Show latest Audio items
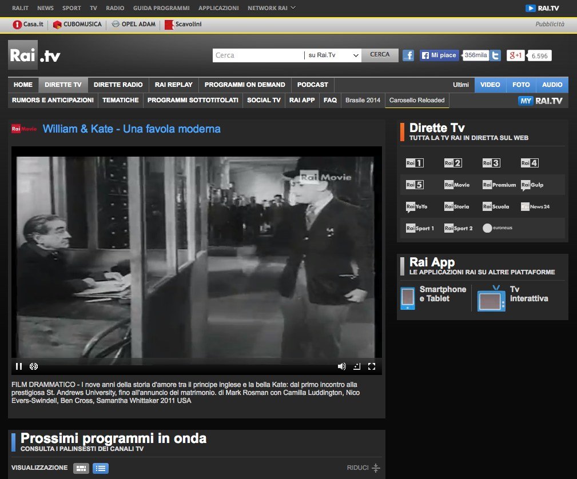This screenshot has width=577, height=479. (x=552, y=85)
